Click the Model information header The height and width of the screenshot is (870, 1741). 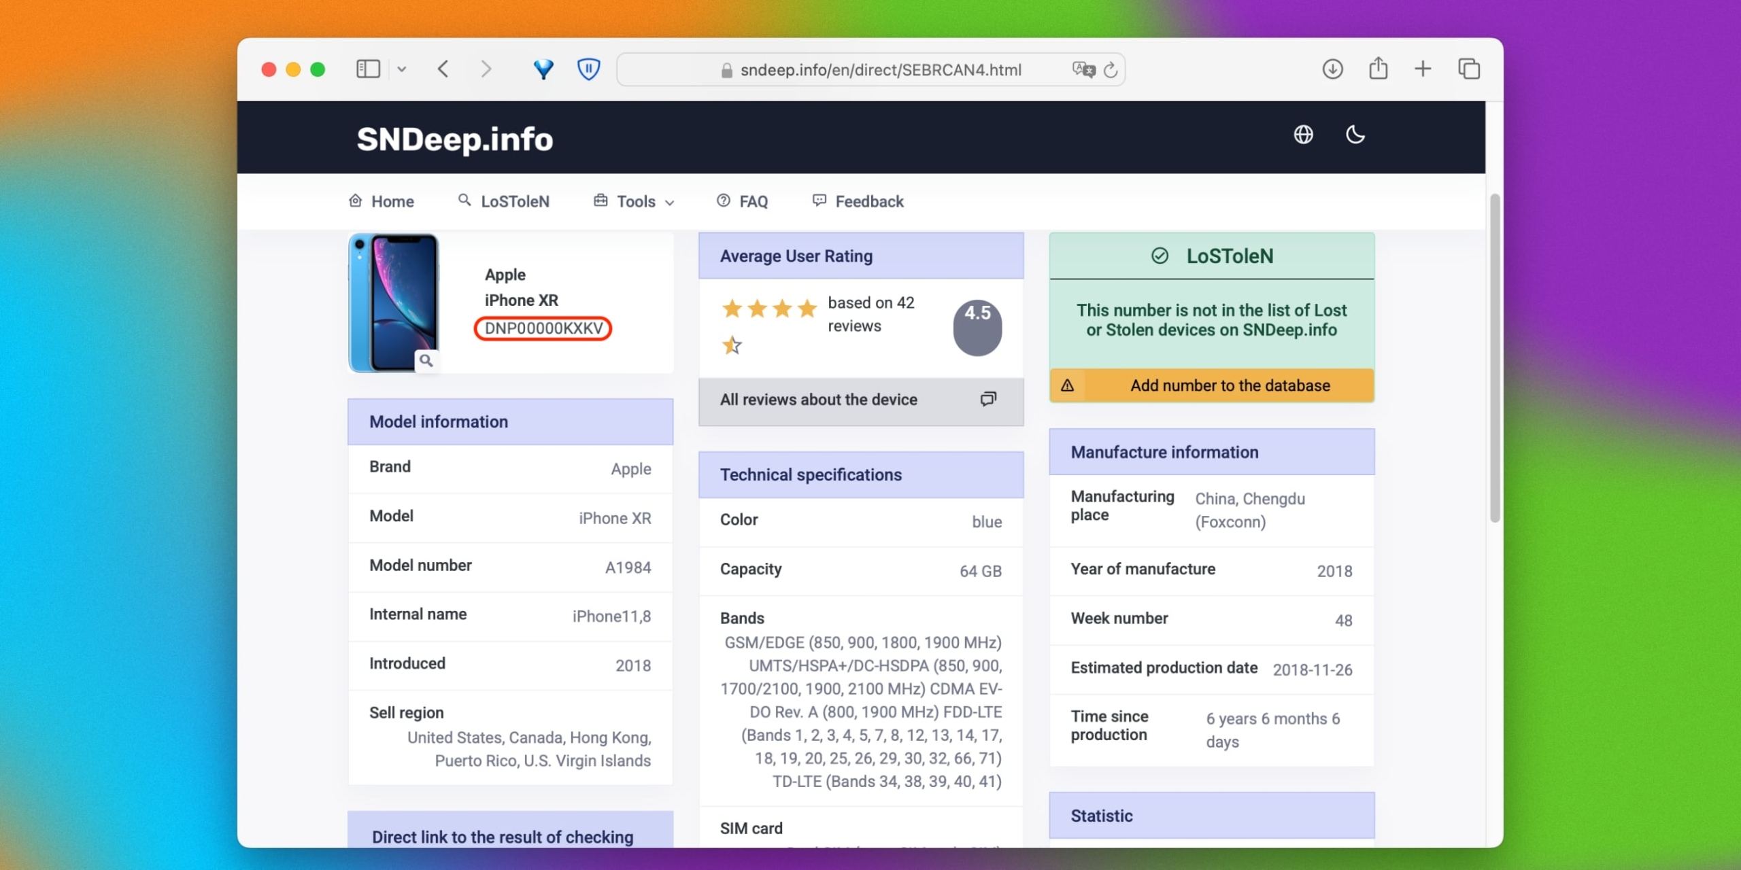(x=510, y=422)
